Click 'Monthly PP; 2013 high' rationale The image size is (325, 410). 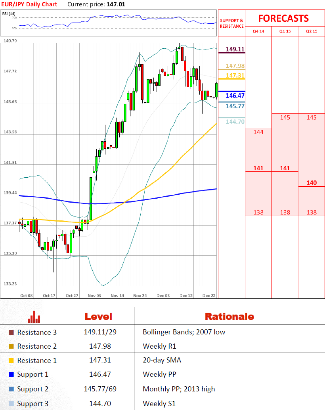pyautogui.click(x=179, y=389)
